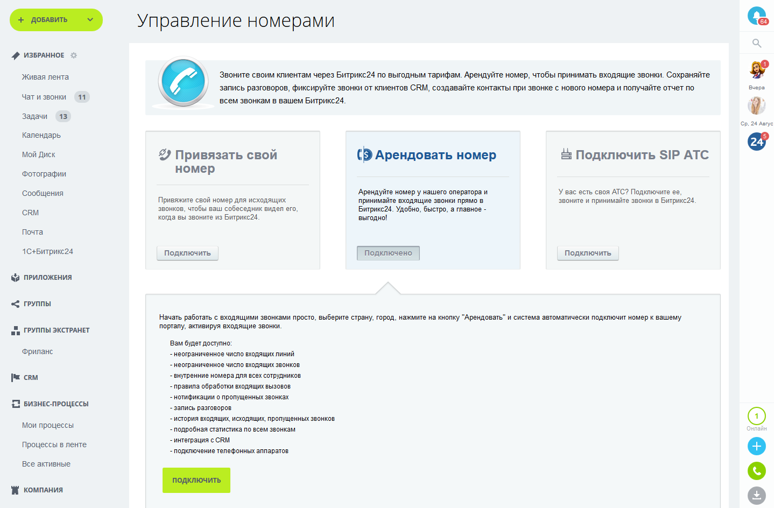Show online users counter circle
Screen dimensions: 774x508
757,416
